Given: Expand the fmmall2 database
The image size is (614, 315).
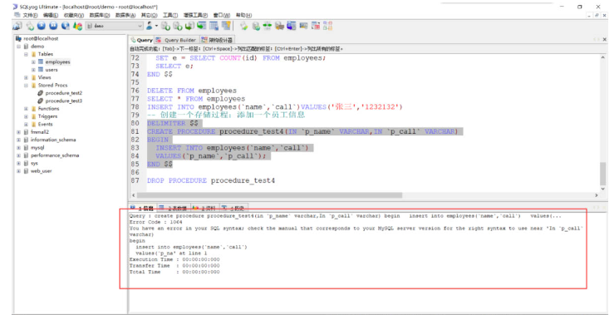Looking at the screenshot, I should tap(18, 132).
